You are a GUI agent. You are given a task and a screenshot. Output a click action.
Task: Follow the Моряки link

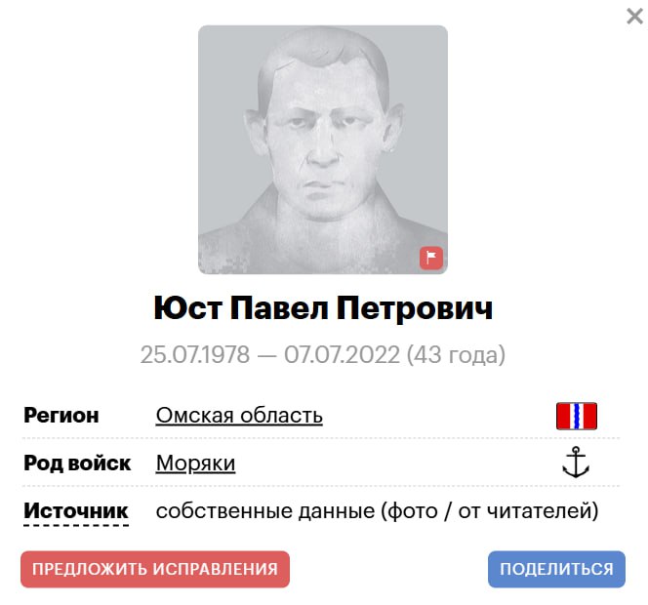(195, 464)
